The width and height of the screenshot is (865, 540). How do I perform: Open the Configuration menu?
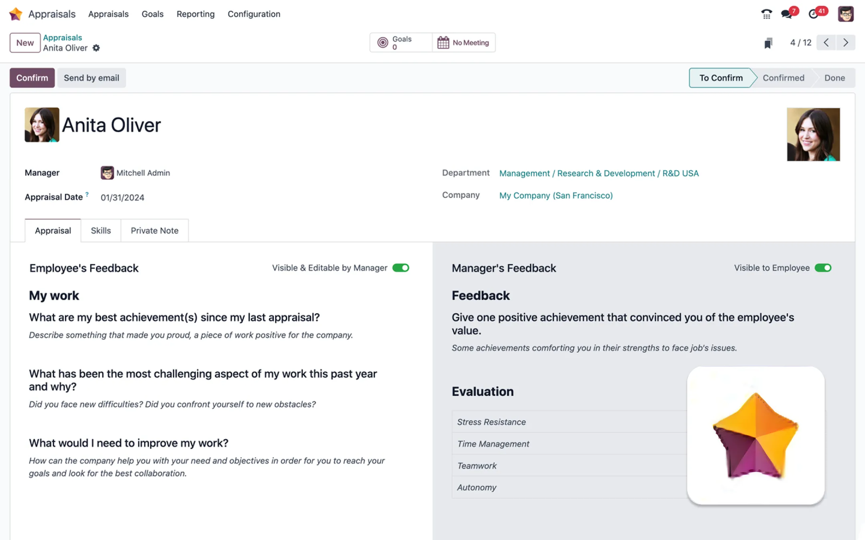pos(254,14)
